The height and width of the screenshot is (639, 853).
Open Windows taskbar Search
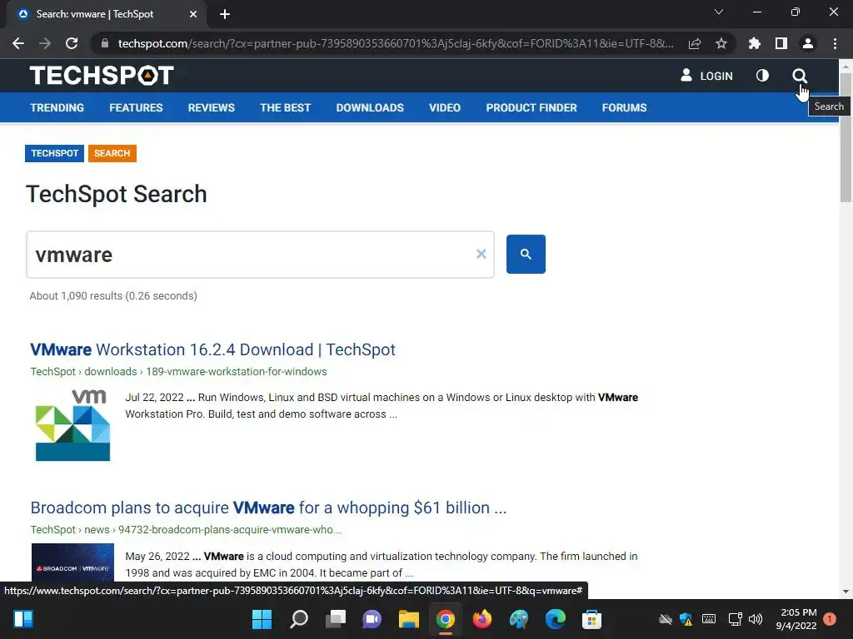click(299, 619)
